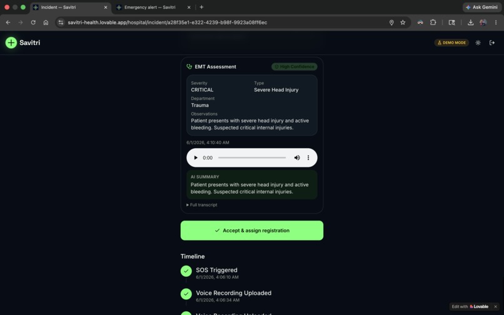
Task: Open audio player more options menu
Action: click(308, 157)
